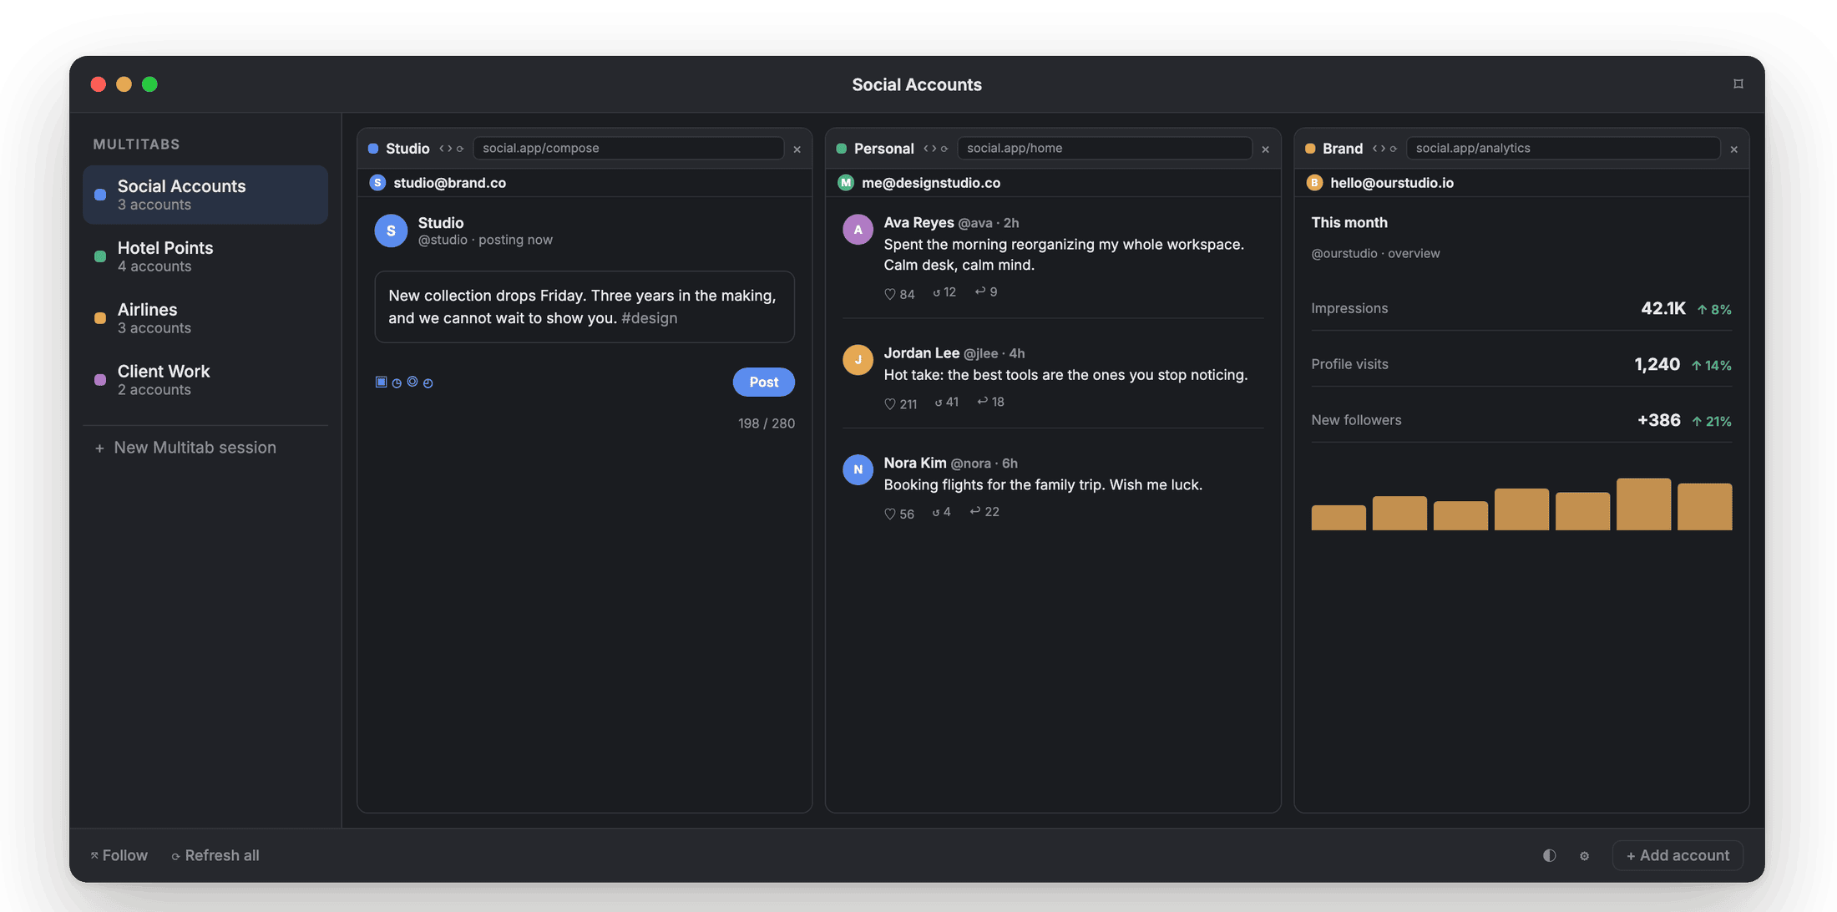Viewport: 1837px width, 912px height.
Task: Click the New followers value +386
Action: pyautogui.click(x=1658, y=420)
